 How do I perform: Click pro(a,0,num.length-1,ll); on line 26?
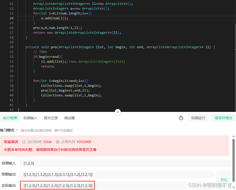pos(57,28)
